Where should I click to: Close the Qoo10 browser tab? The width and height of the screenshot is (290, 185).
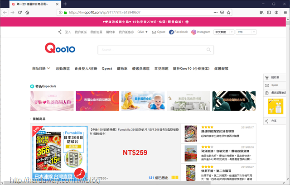57,4
